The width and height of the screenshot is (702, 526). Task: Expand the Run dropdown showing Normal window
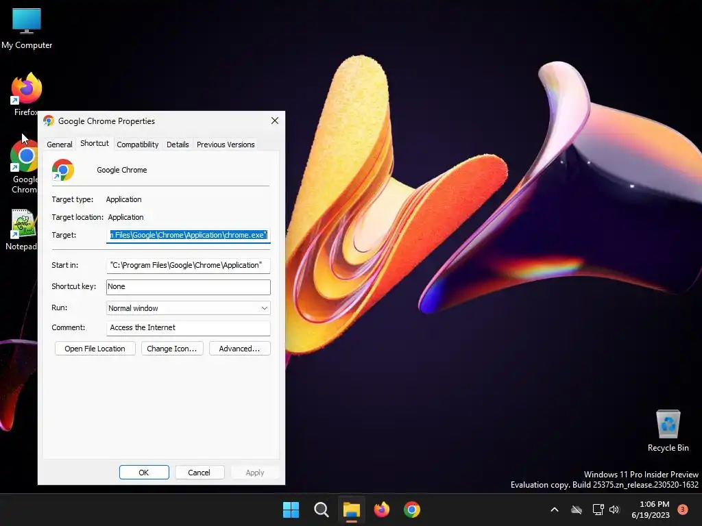pos(188,308)
